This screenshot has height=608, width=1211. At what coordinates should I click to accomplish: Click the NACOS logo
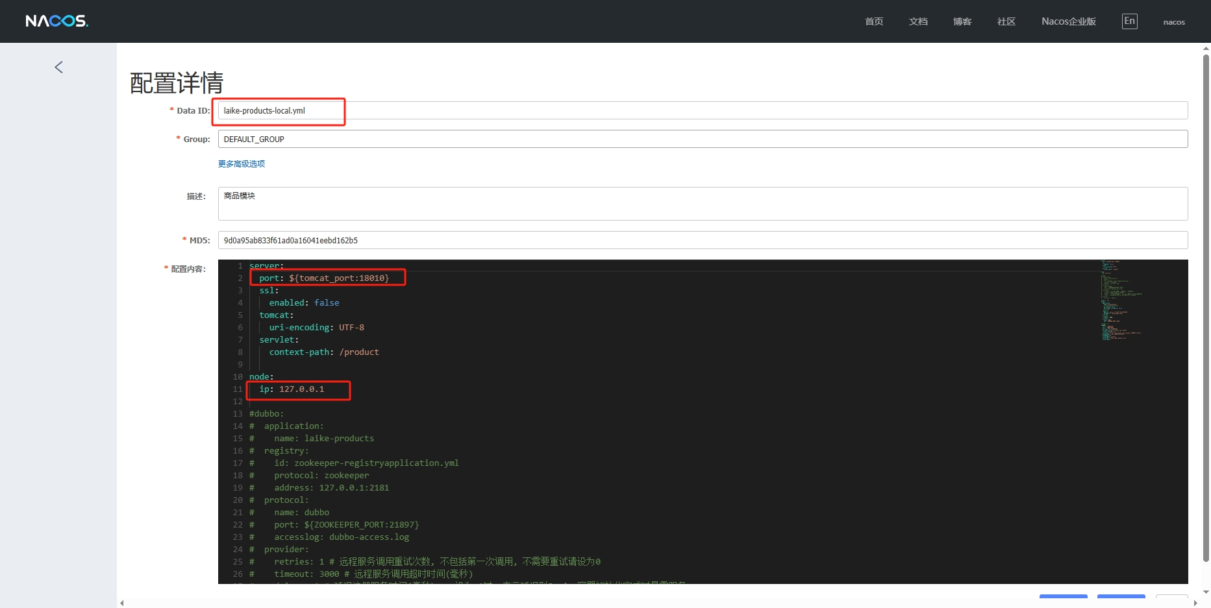pos(56,21)
